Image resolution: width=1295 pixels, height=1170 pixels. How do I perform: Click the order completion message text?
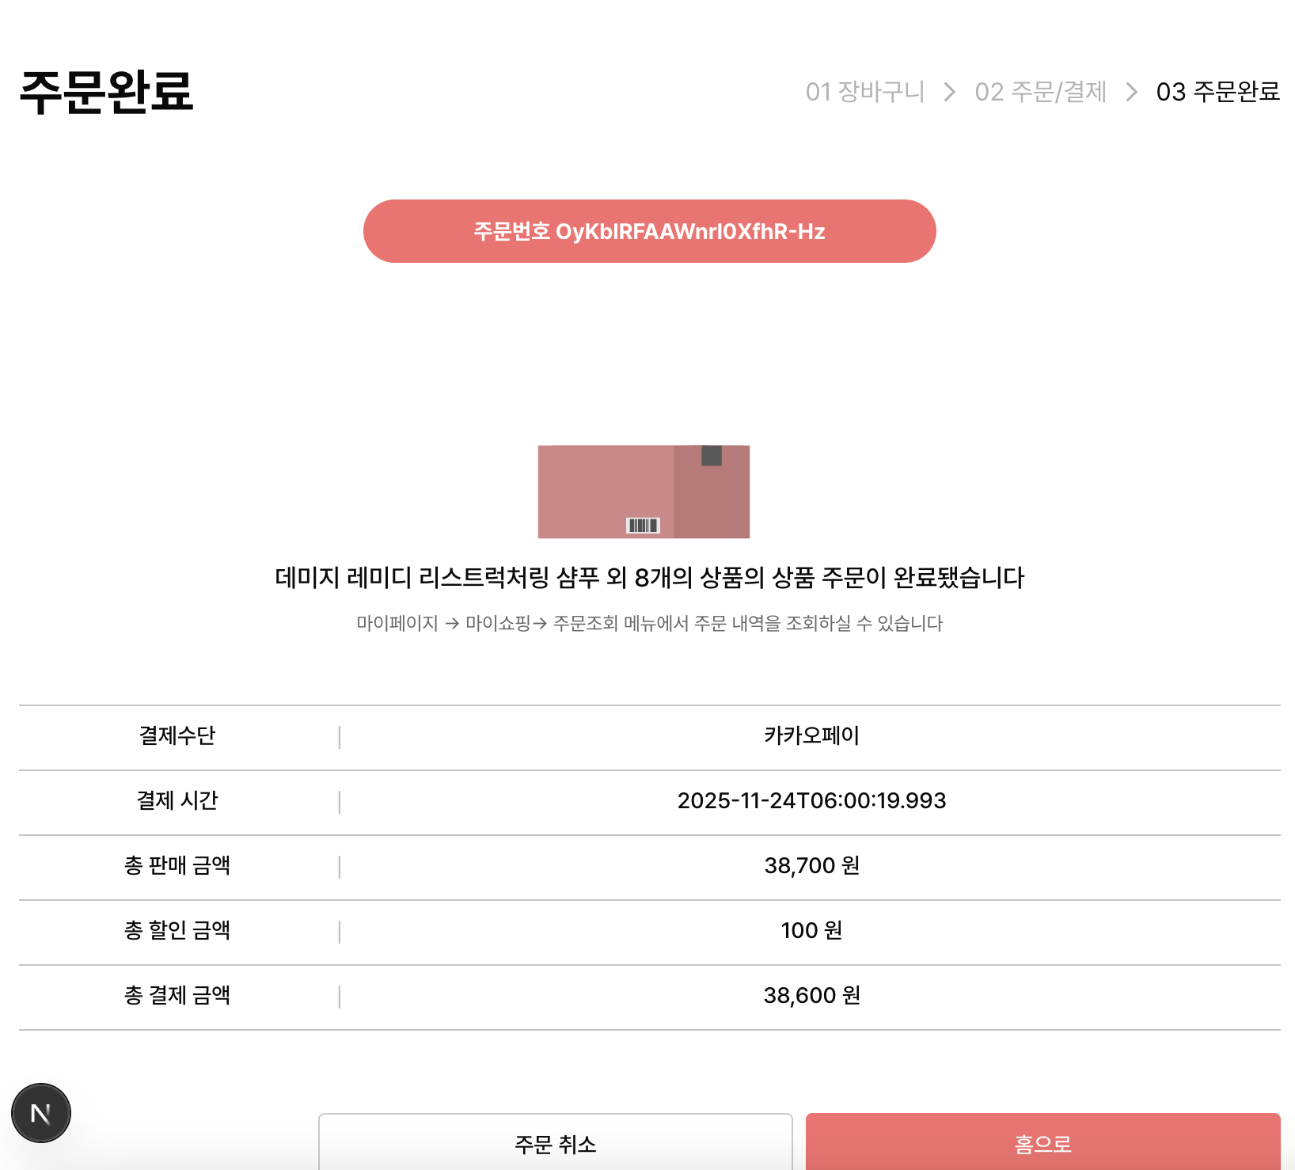pos(647,578)
